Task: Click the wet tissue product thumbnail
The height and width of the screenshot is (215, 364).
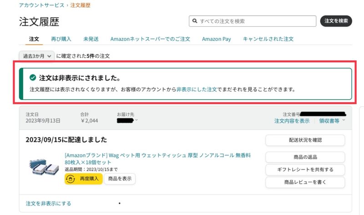Action: click(x=44, y=166)
